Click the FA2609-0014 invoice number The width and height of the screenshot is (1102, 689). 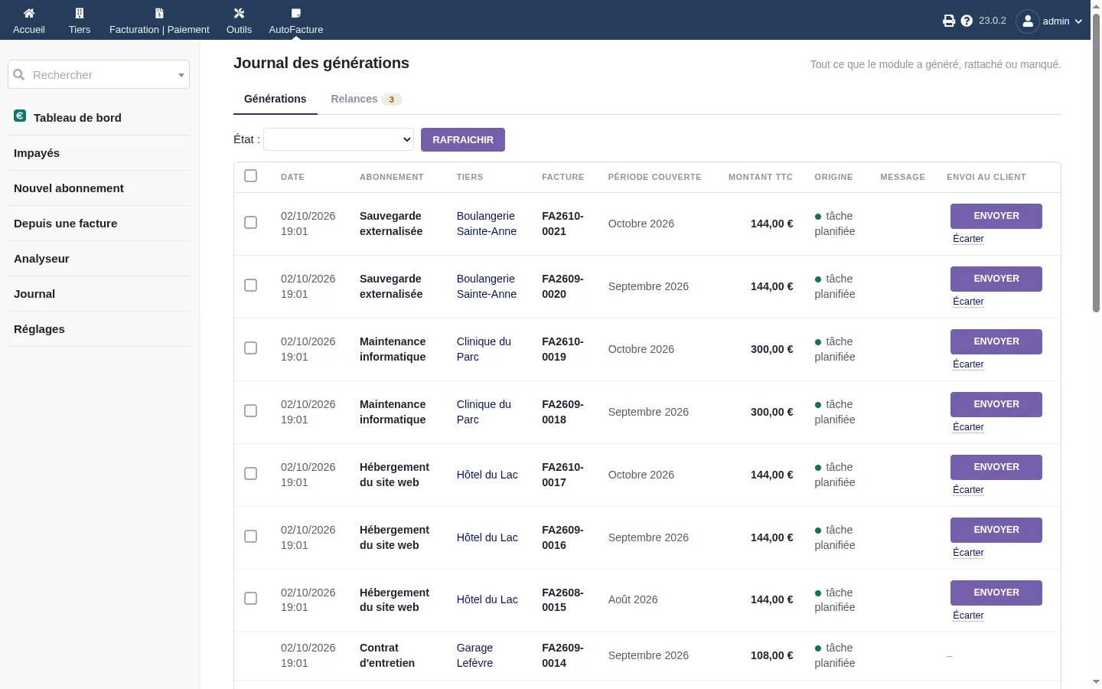coord(562,655)
